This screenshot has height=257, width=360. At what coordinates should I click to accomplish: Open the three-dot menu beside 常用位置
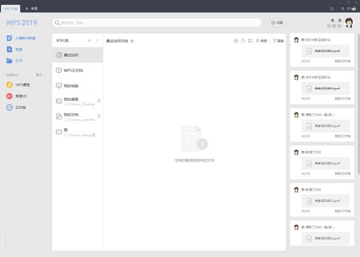[x=97, y=41]
